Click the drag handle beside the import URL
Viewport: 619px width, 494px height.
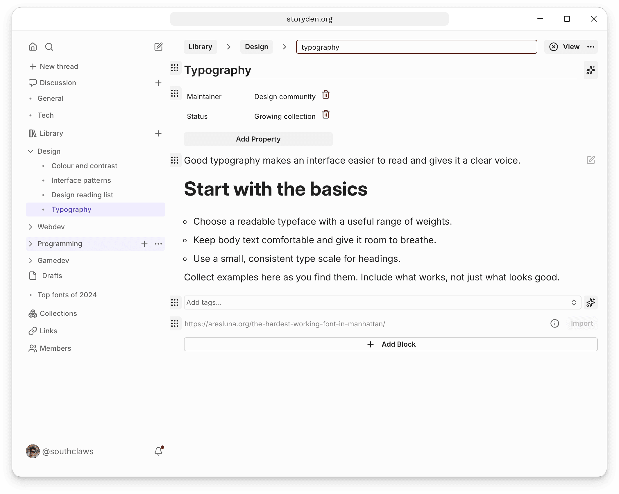point(175,323)
